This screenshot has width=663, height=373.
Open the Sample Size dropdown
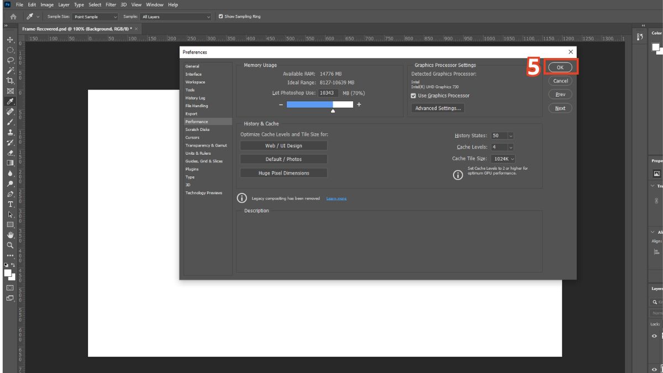pos(95,17)
